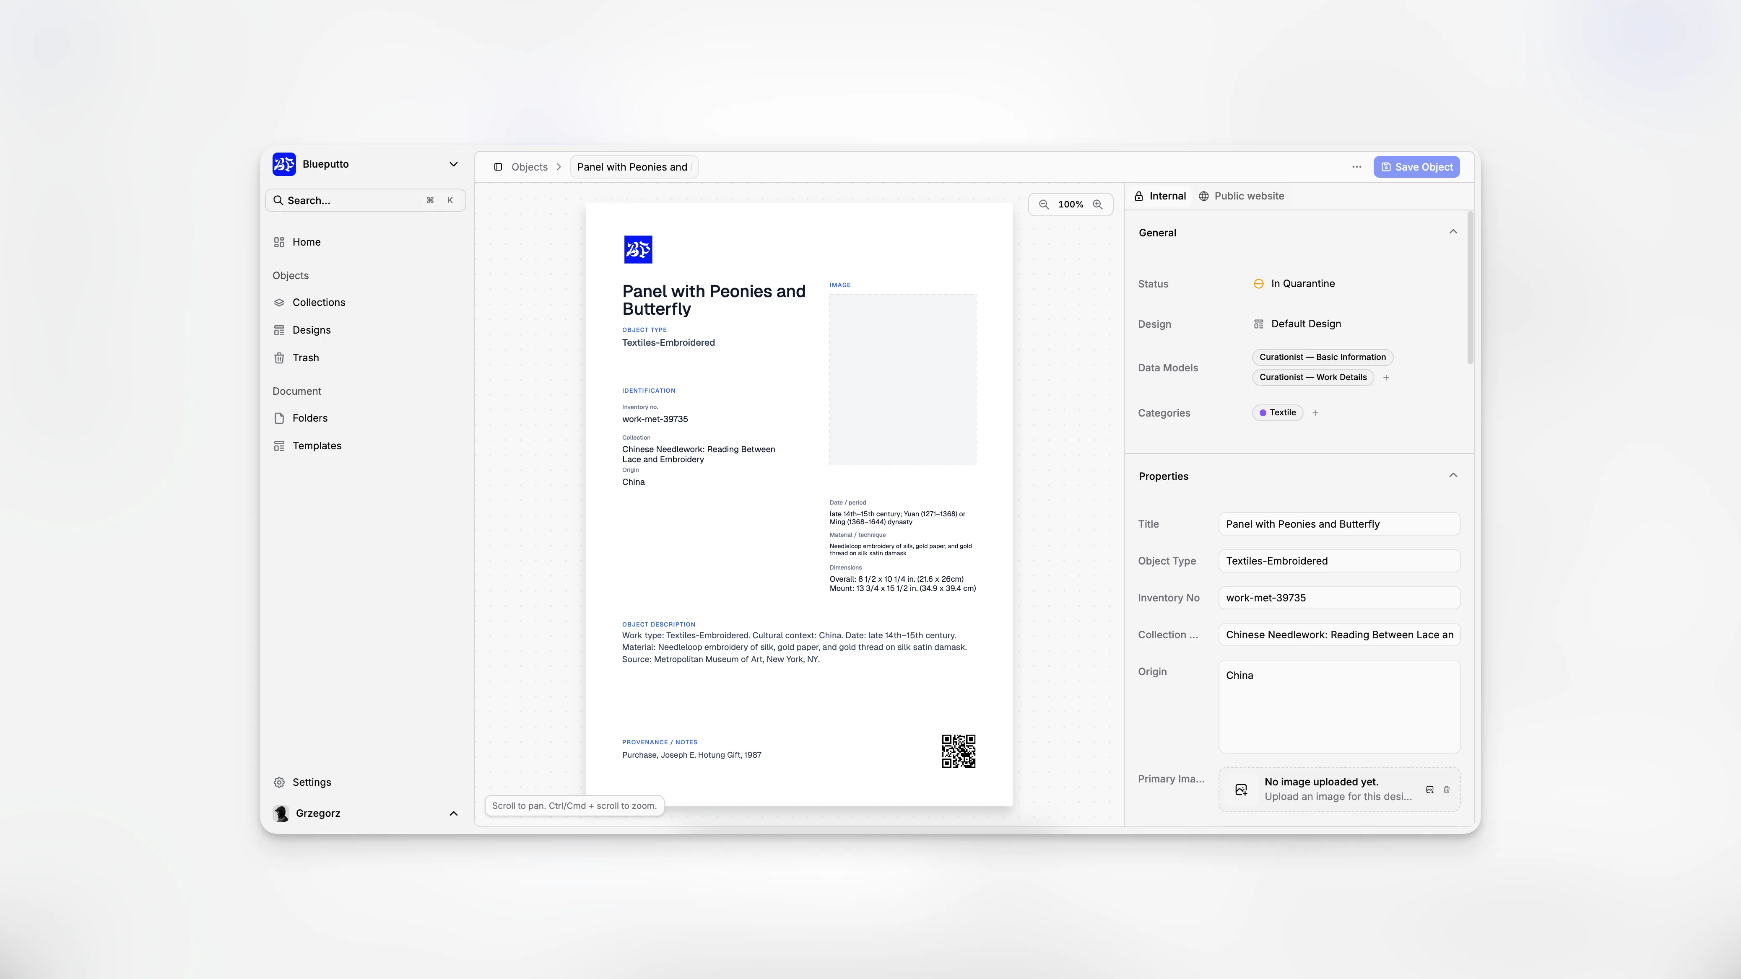
Task: Zoom in the canvas with magnifier plus
Action: [1098, 204]
